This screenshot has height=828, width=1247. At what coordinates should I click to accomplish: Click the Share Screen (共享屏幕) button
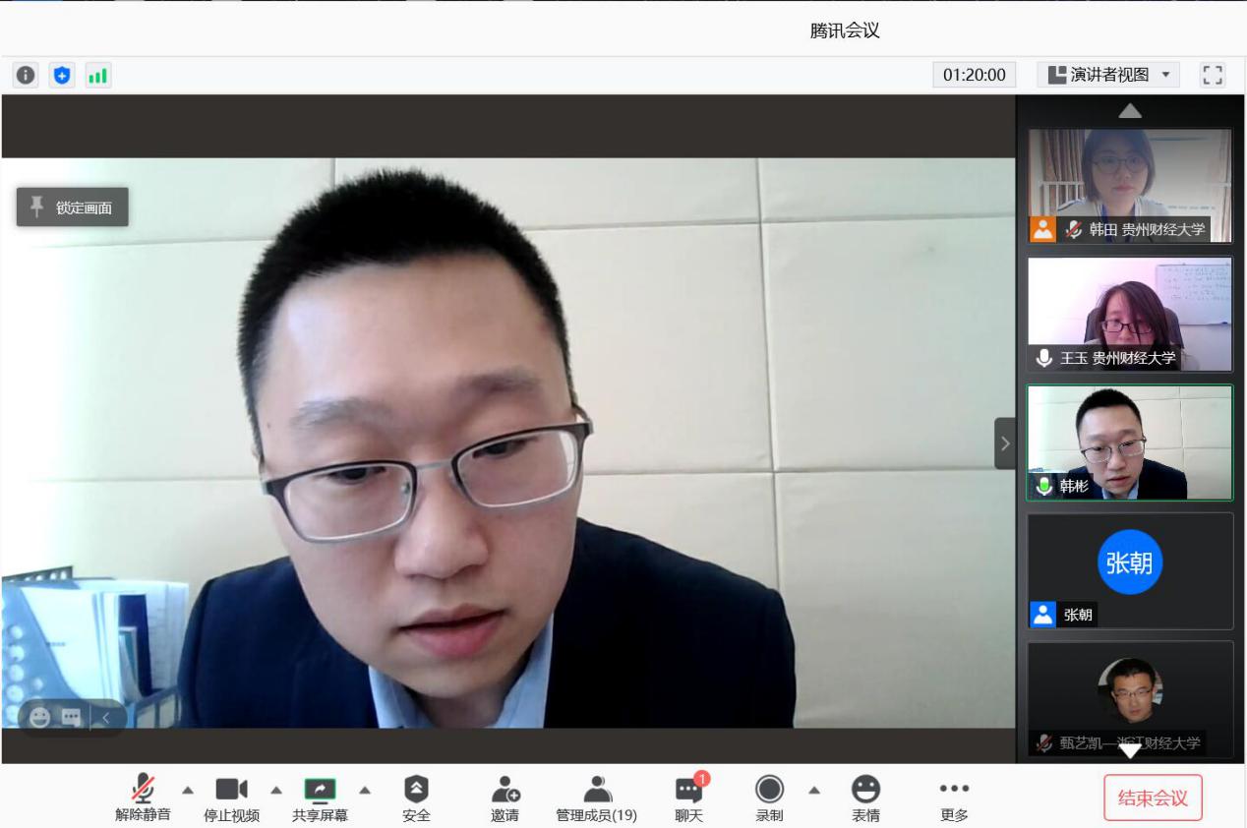coord(320,797)
